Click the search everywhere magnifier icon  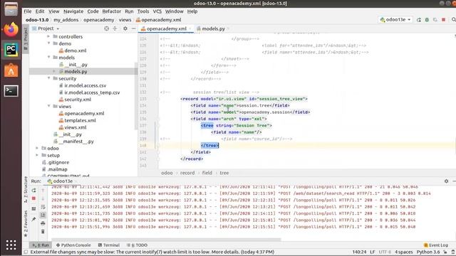click(x=453, y=20)
